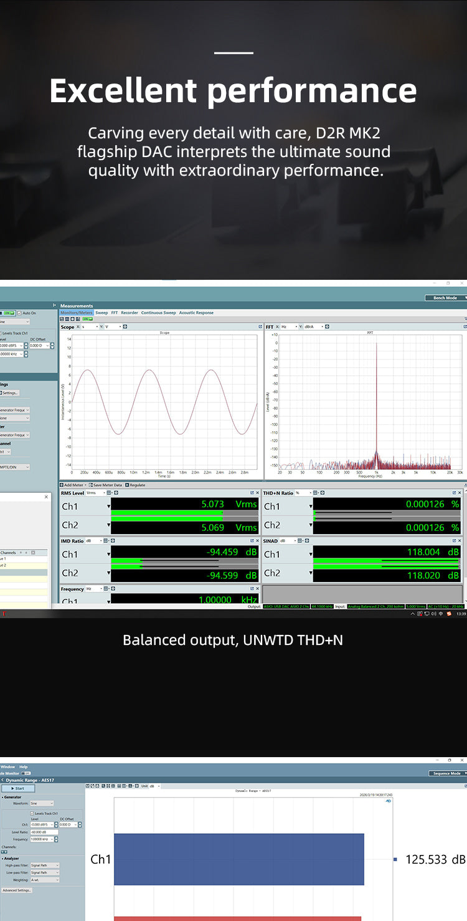The height and width of the screenshot is (921, 467).
Task: Click the system clock showing 13:39
Action: tap(461, 614)
